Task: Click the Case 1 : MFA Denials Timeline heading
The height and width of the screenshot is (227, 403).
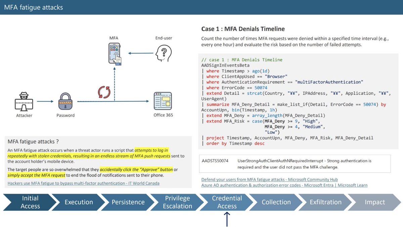Action: [x=243, y=29]
